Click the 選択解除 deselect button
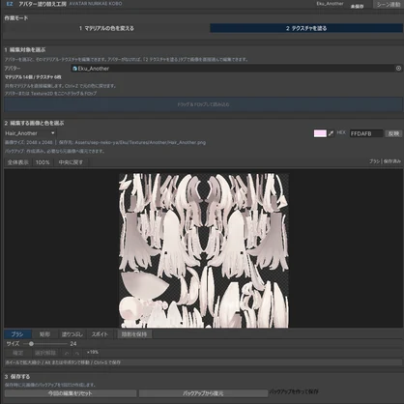The width and height of the screenshot is (404, 404). [x=45, y=353]
